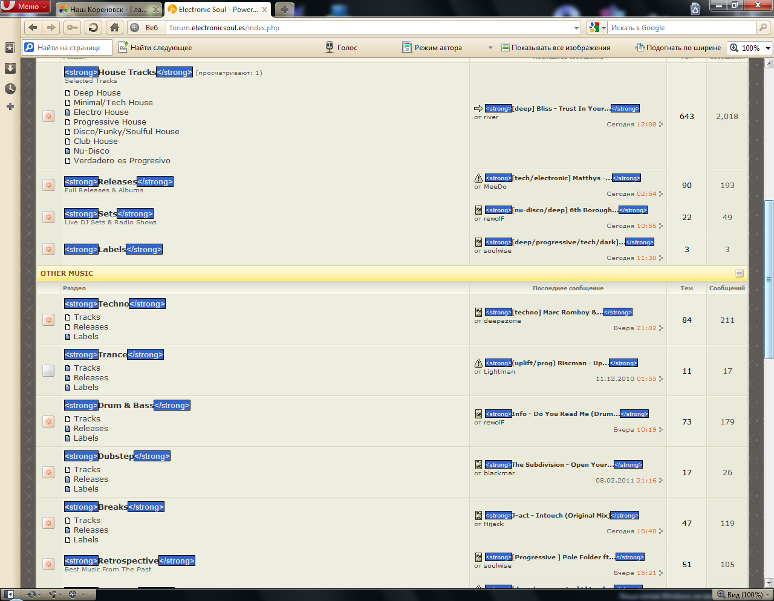Image resolution: width=774 pixels, height=601 pixels.
Task: Open user profile deepazone
Action: [502, 321]
